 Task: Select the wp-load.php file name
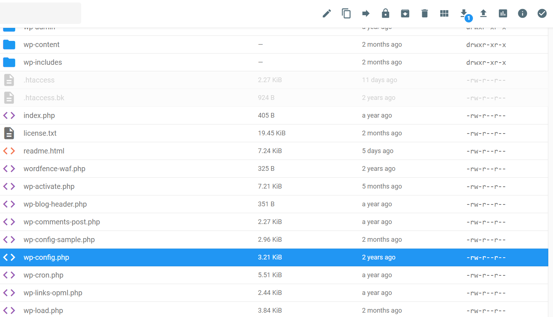pos(43,310)
